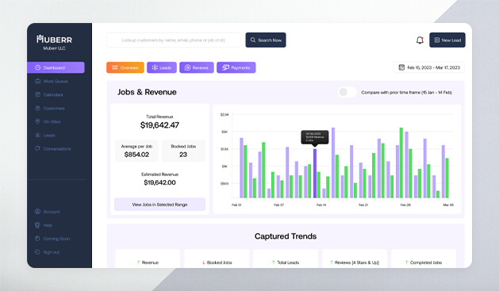Open On-Sites location pin item
Image resolution: width=499 pixels, height=291 pixels.
click(x=48, y=122)
